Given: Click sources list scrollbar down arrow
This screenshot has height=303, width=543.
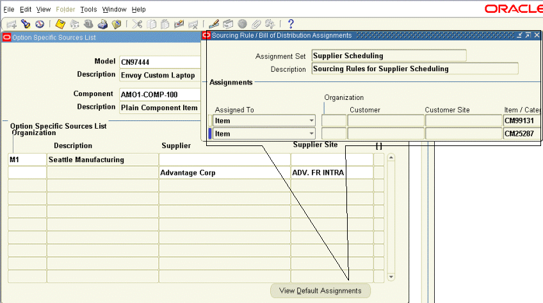Looking at the screenshot, I should [x=391, y=277].
